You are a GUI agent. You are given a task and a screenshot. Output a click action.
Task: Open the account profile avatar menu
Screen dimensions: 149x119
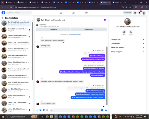pos(144,13)
